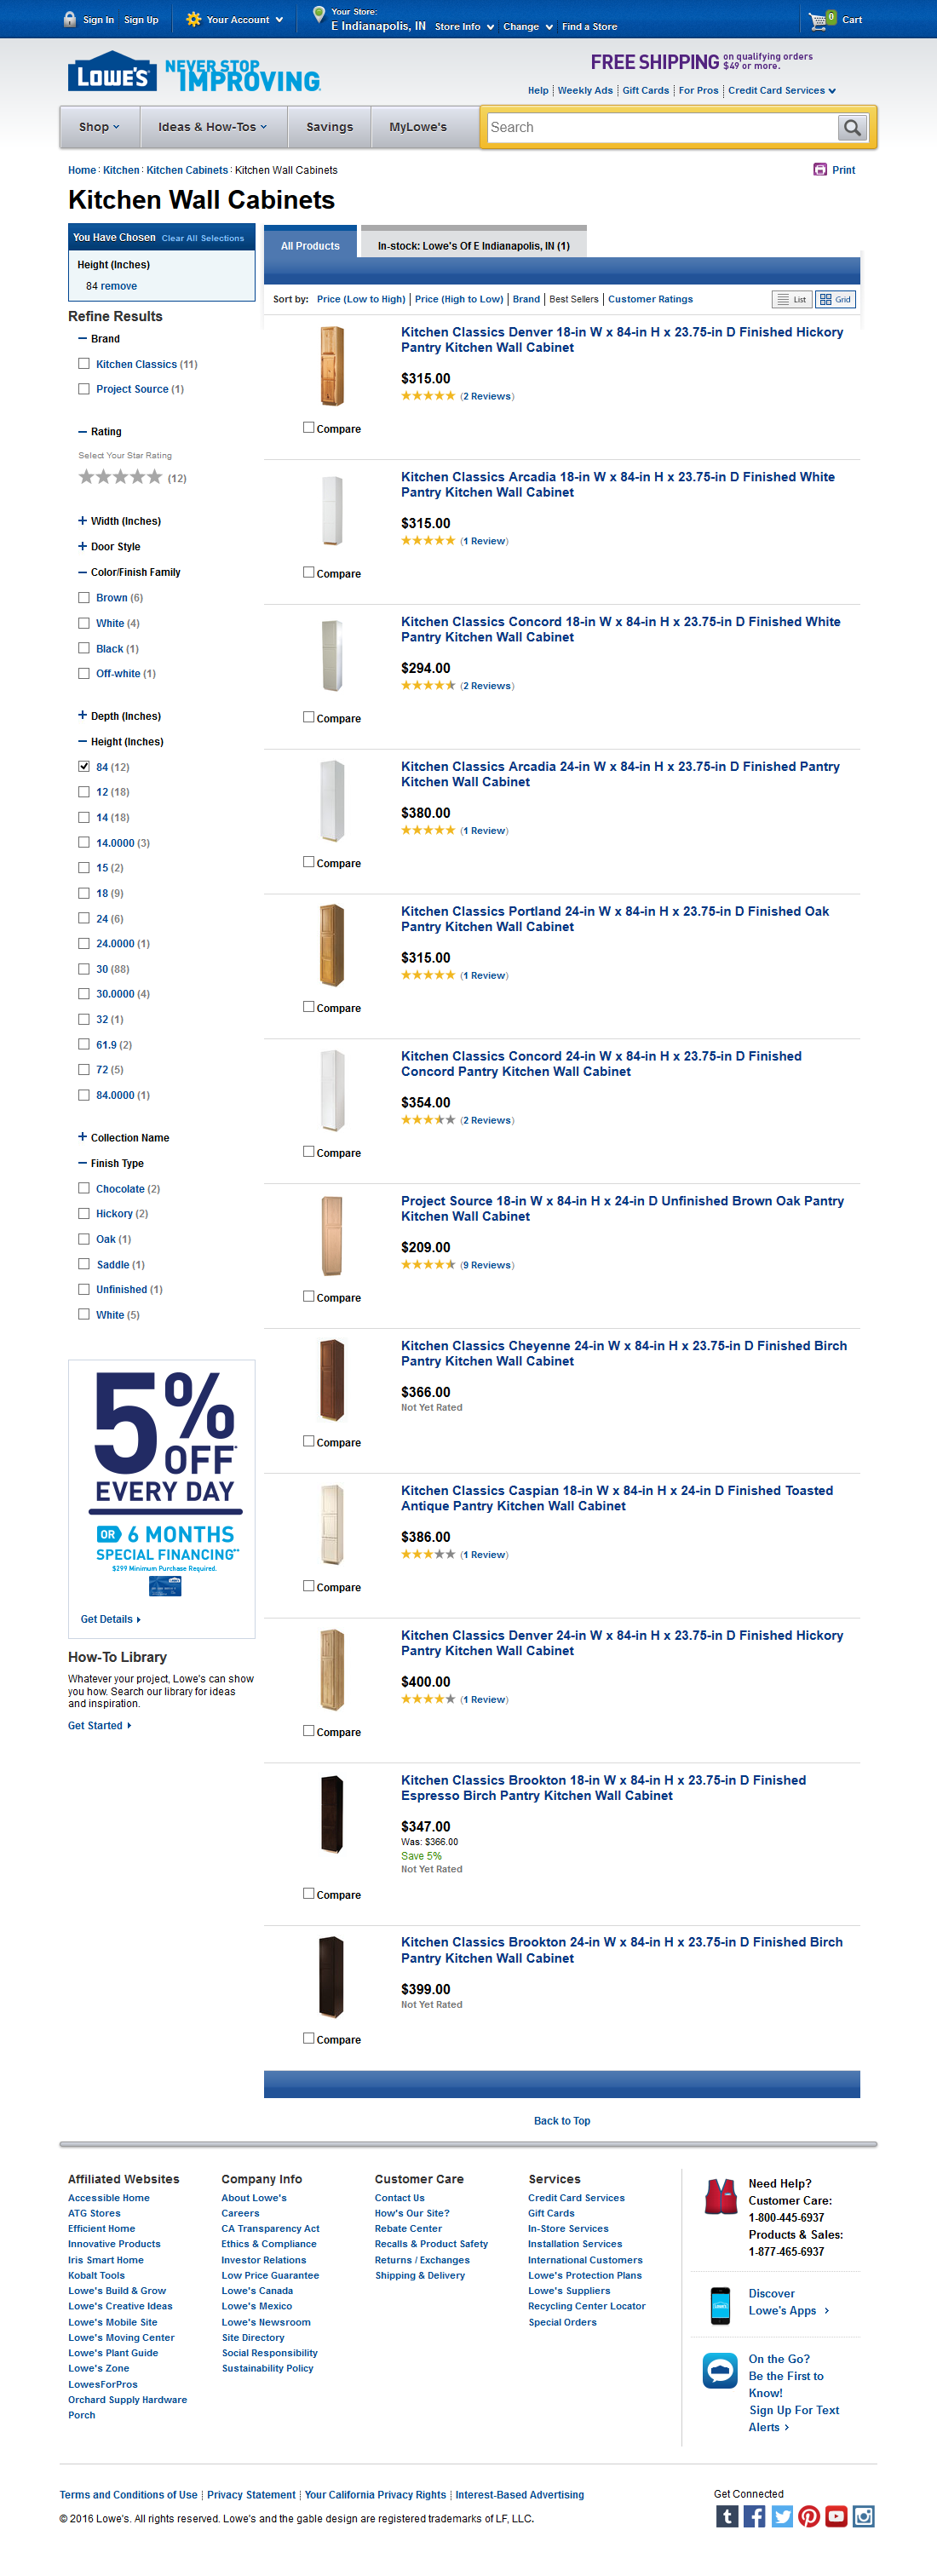The height and width of the screenshot is (2576, 937).
Task: Uncheck the 84 height filter
Action: [84, 767]
